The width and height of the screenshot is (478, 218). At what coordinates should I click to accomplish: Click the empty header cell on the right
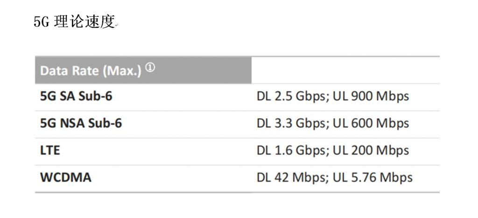345,70
